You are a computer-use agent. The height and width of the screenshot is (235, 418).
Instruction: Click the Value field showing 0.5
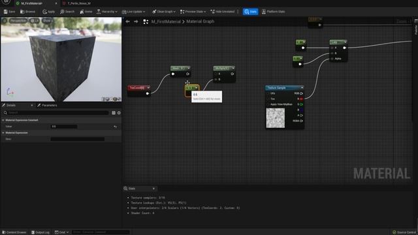(x=64, y=127)
